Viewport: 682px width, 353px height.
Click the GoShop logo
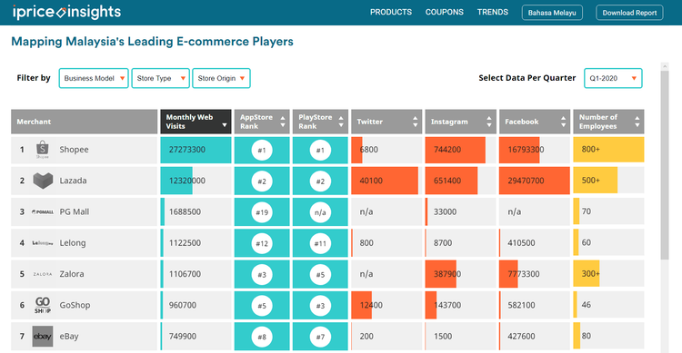click(43, 305)
